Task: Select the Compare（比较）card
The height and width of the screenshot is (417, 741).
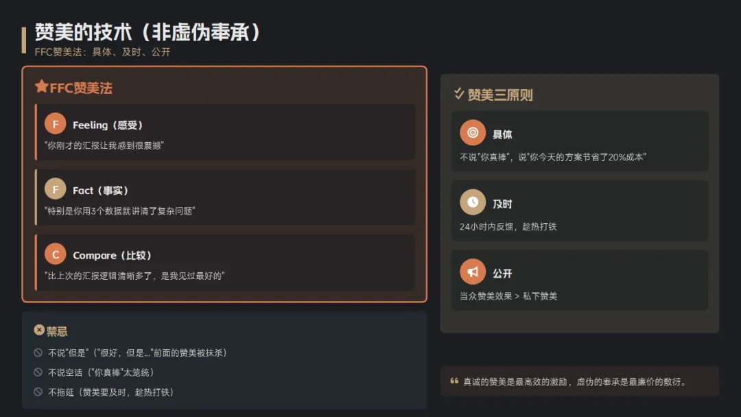Action: (x=225, y=263)
